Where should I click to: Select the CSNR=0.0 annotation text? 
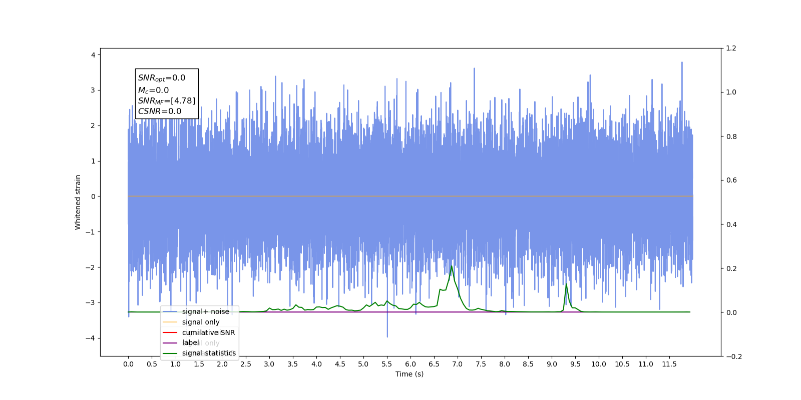tap(160, 111)
